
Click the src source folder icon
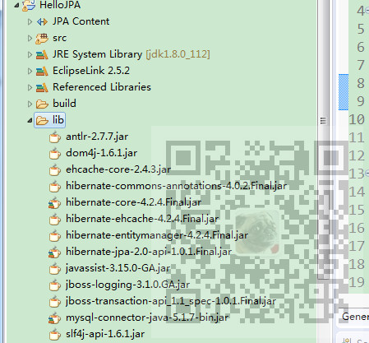42,39
